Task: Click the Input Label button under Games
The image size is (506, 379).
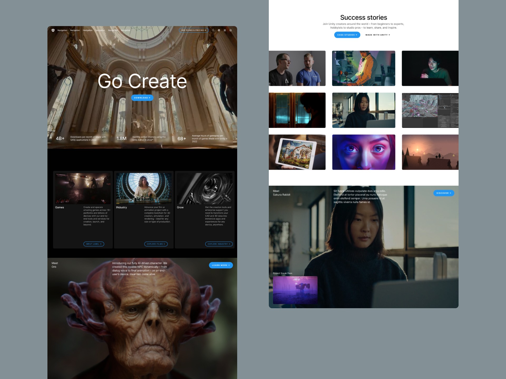Action: tap(94, 244)
